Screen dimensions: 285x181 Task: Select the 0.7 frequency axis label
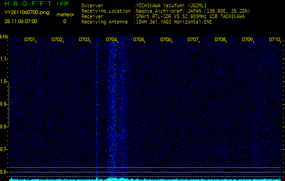coord(4,149)
